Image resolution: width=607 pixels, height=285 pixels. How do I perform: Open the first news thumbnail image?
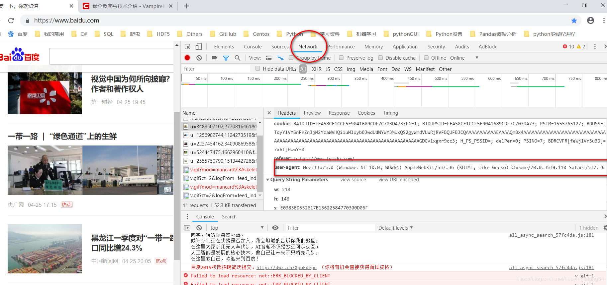[x=45, y=90]
